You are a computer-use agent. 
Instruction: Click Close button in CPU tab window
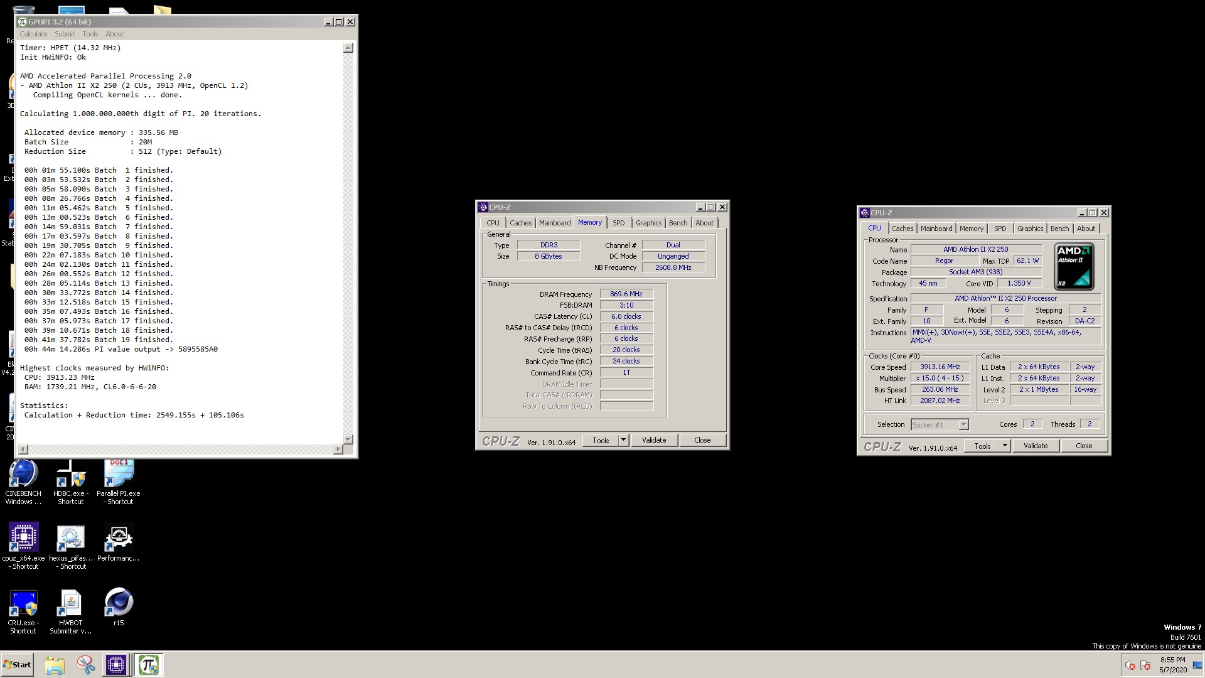click(x=1084, y=446)
